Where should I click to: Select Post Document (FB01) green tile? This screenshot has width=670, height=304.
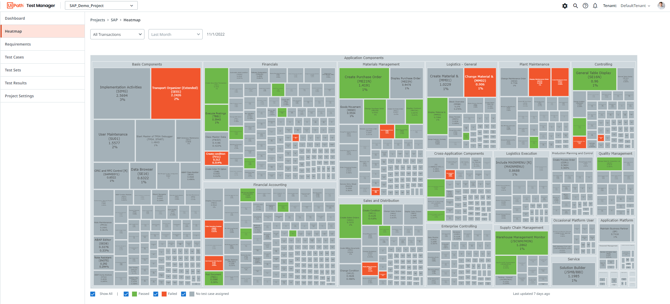tap(214, 278)
